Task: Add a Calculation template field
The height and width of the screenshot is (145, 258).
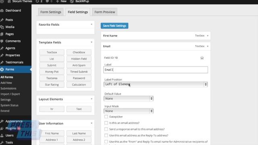Action: [x=79, y=85]
